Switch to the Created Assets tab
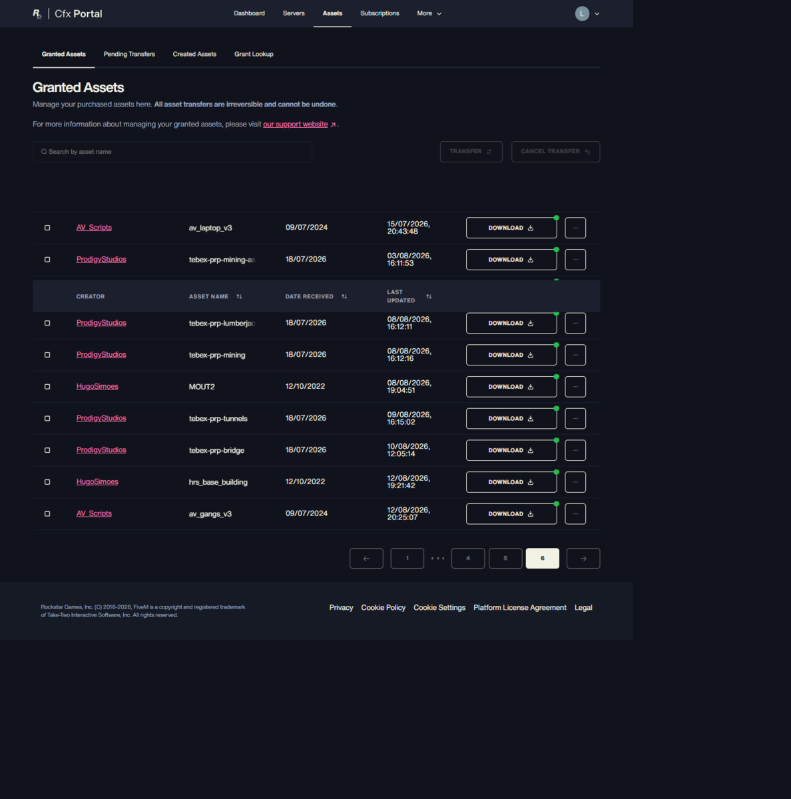Screen dimensions: 791x799 [x=194, y=54]
